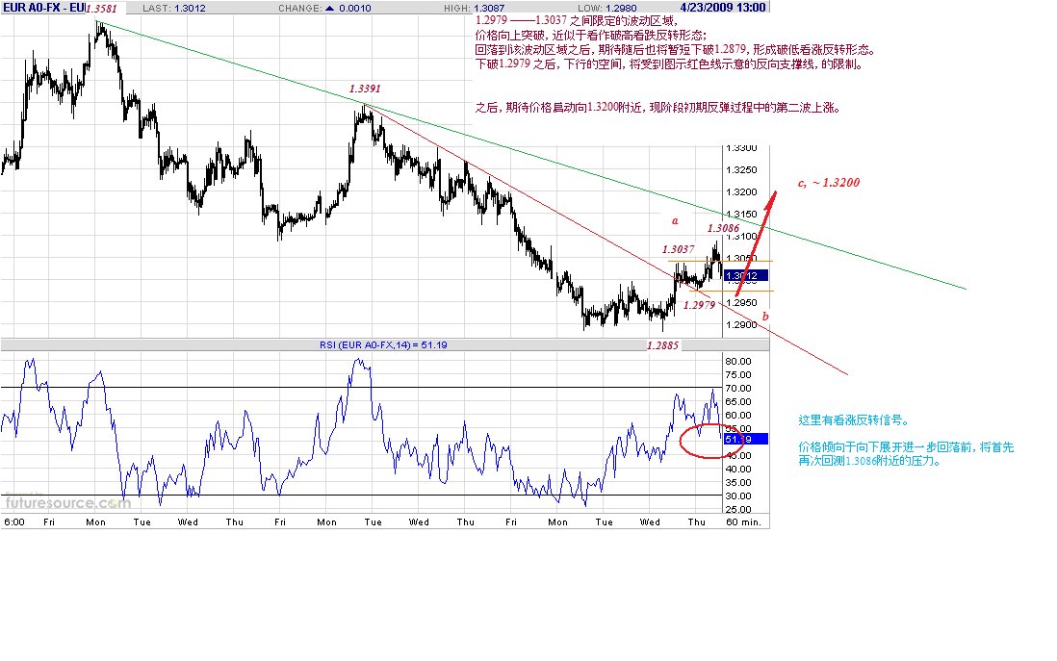Click the blue 51.19 RSI value tag

coord(745,439)
